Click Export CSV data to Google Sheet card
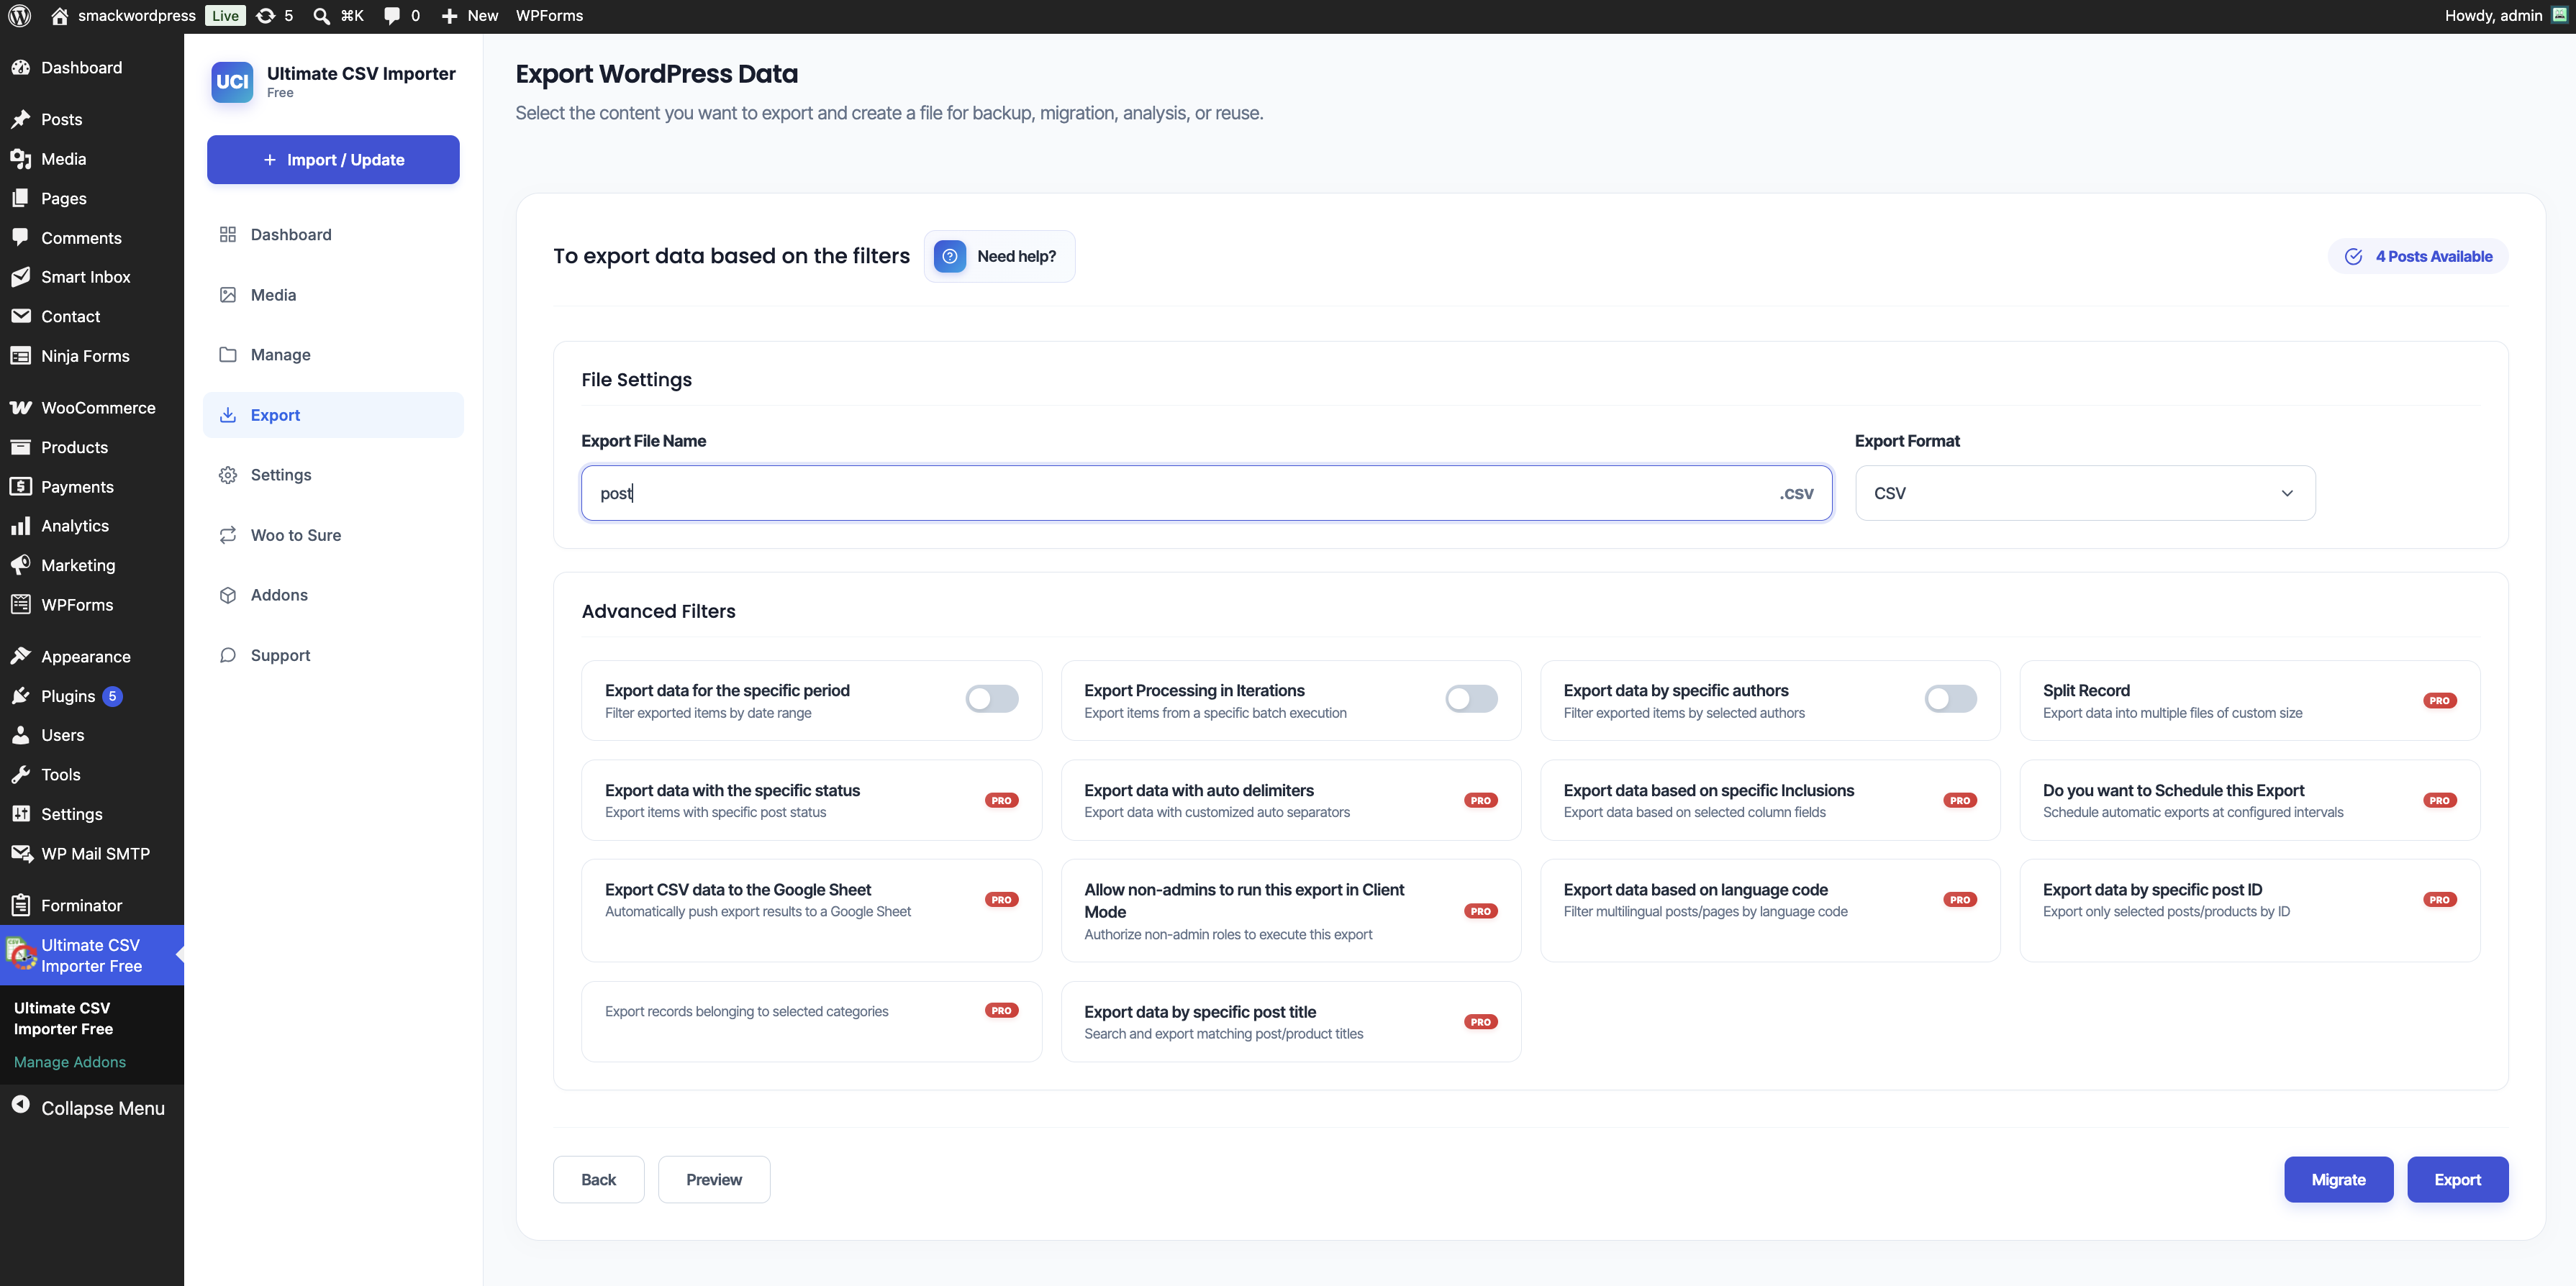 tap(811, 911)
